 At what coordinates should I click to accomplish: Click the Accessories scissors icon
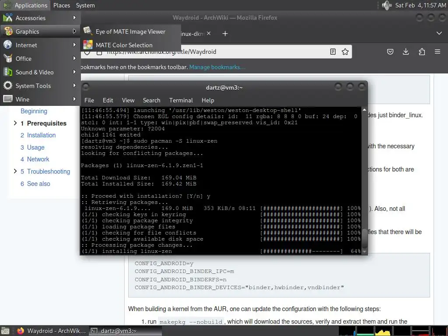click(8, 17)
